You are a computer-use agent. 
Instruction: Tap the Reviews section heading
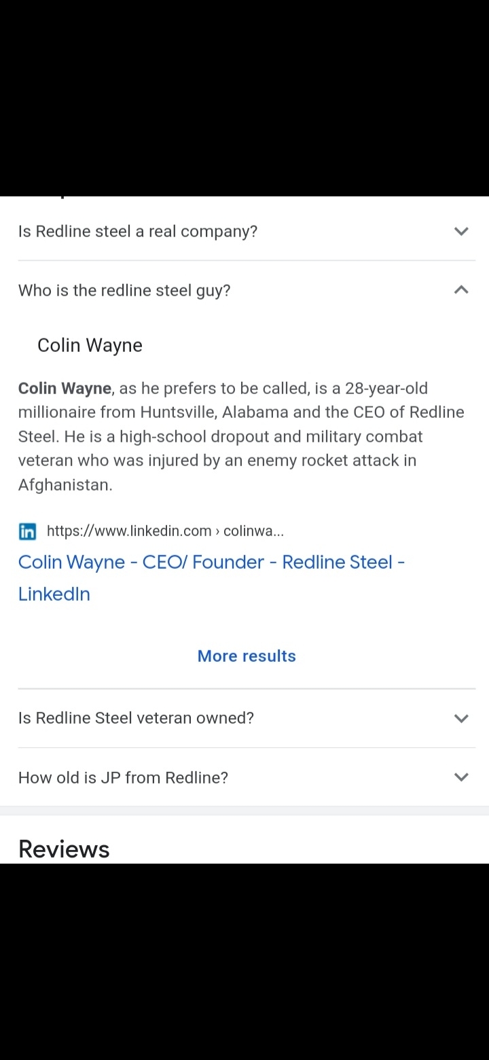pos(64,849)
